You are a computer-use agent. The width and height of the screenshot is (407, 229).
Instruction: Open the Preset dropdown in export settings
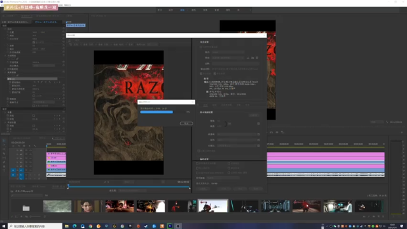coord(228,58)
